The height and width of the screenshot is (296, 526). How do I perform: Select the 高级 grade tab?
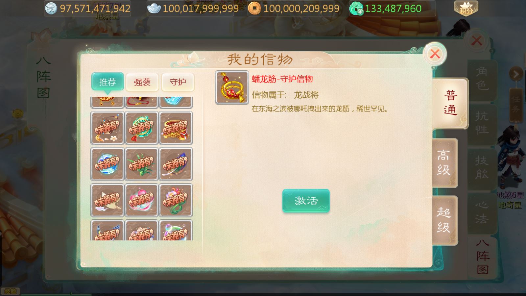point(444,162)
